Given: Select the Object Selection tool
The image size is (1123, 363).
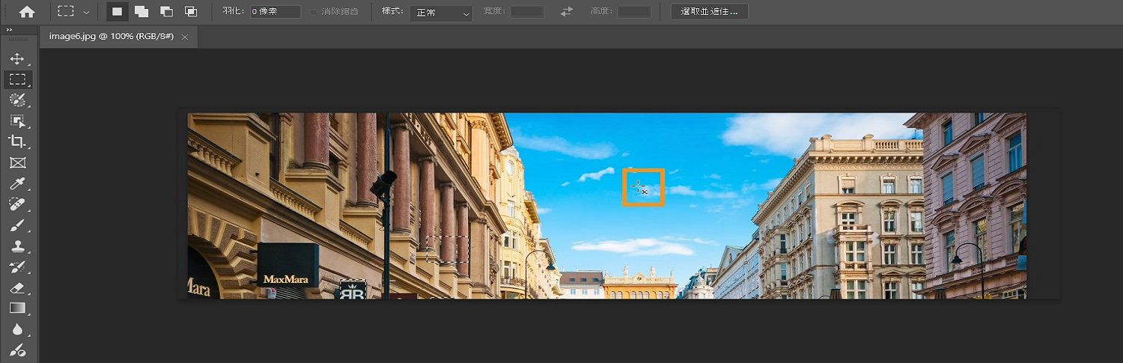Looking at the screenshot, I should pos(17,121).
